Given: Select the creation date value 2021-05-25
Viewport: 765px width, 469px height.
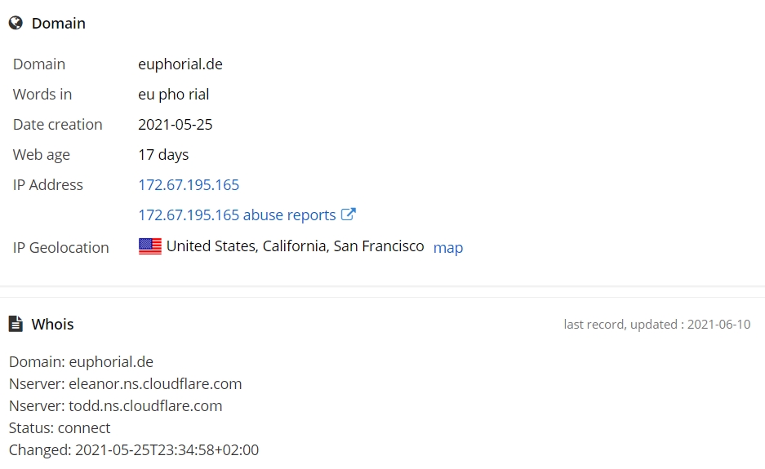Looking at the screenshot, I should (176, 125).
